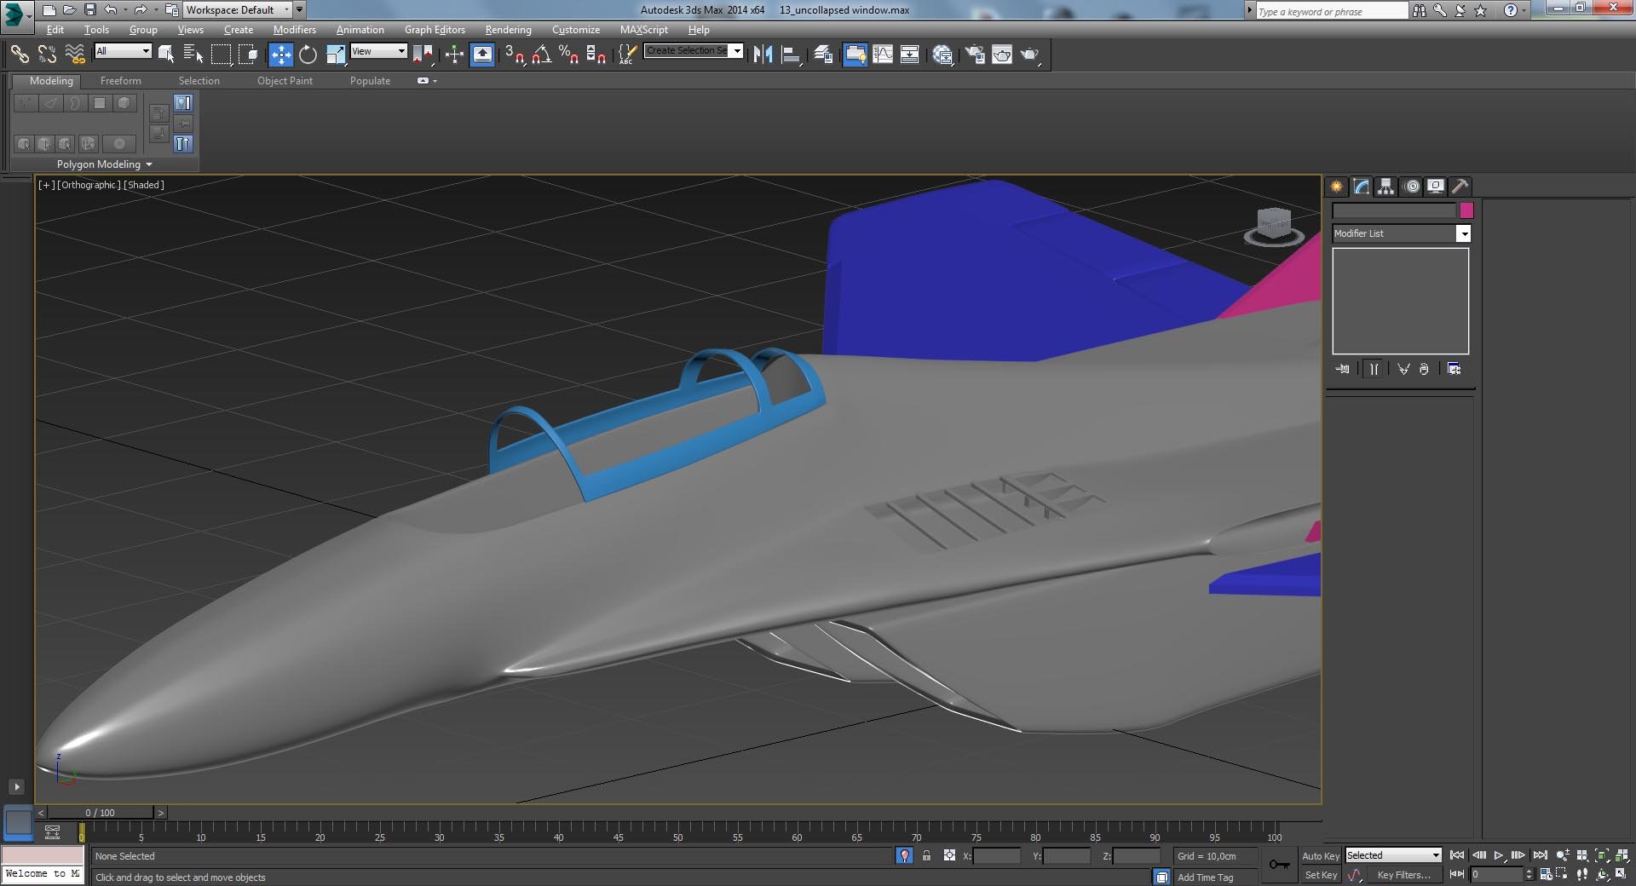Toggle Auto Key animation mode

(x=1321, y=856)
